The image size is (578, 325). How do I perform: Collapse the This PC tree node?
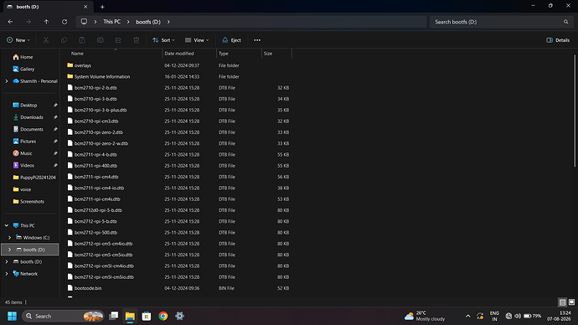coord(7,225)
